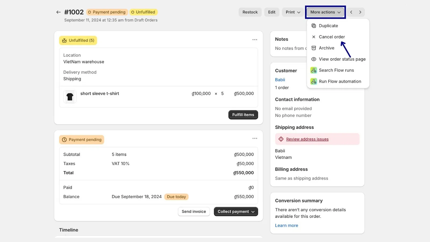Click the Edit button
Image resolution: width=430 pixels, height=242 pixels.
272,12
